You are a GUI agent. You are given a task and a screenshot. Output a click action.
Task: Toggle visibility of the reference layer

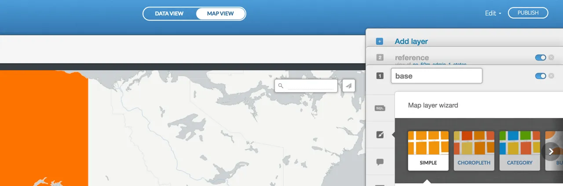pos(541,57)
